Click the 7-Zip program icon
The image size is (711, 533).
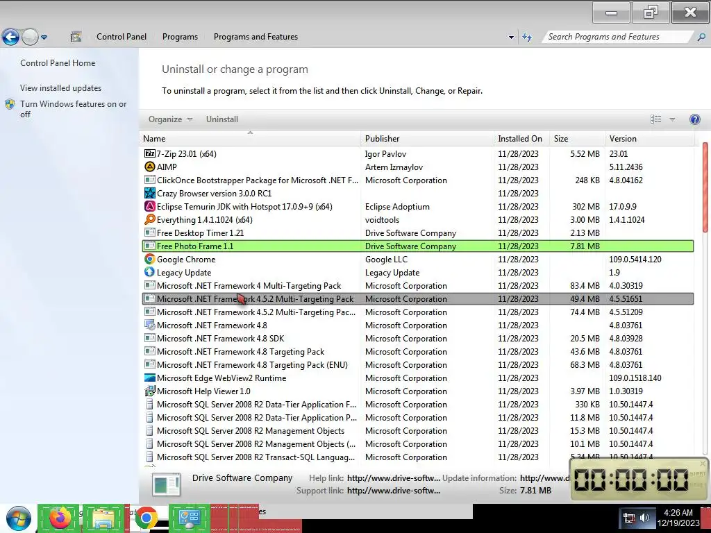click(x=150, y=153)
